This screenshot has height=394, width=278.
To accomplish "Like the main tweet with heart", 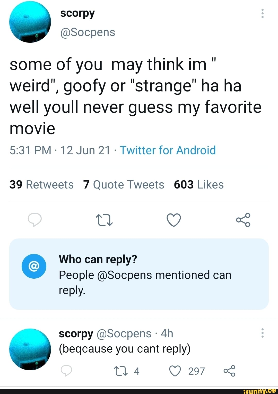I will click(174, 220).
